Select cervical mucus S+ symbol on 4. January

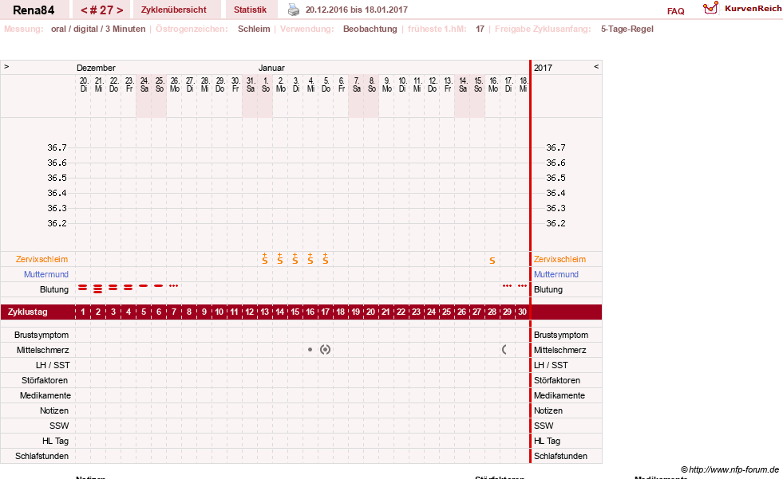click(310, 259)
